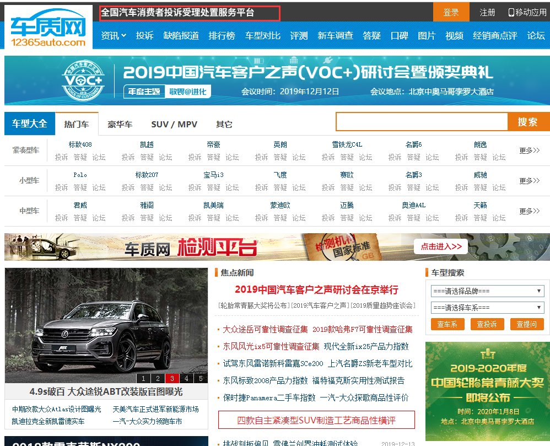Image resolution: width=550 pixels, height=446 pixels.
Task: Expand the 资讯 navigation dropdown
Action: tap(114, 35)
